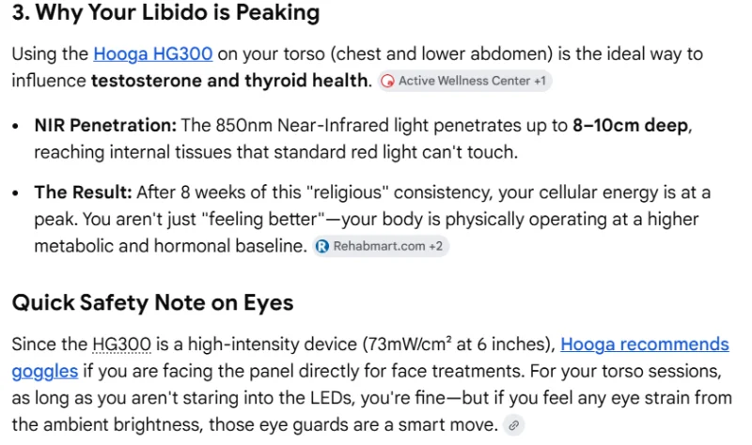752x445 pixels.
Task: Click the bullet before NIR Penetration
Action: tap(16, 127)
